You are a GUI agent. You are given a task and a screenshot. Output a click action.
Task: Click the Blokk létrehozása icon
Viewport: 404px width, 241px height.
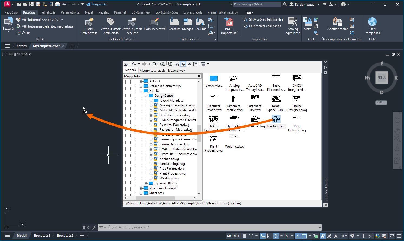point(89,22)
